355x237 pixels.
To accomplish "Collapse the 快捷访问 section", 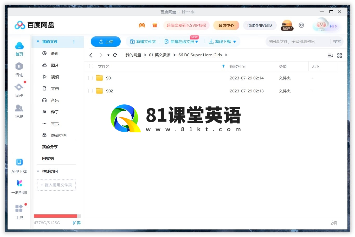I will pyautogui.click(x=38, y=171).
